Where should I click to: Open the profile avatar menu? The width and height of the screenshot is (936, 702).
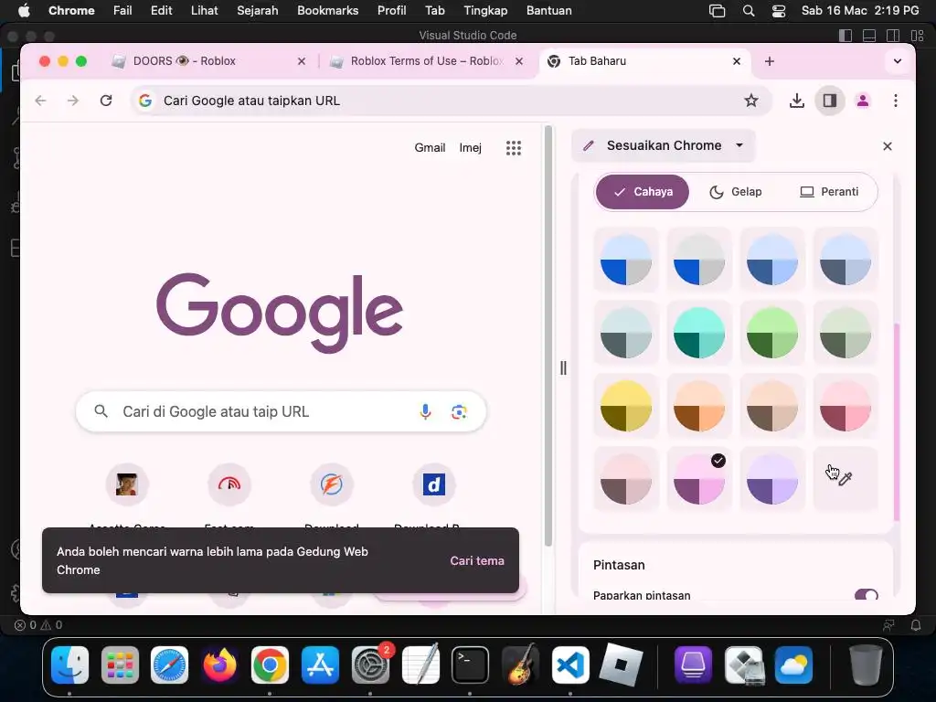[x=863, y=101]
